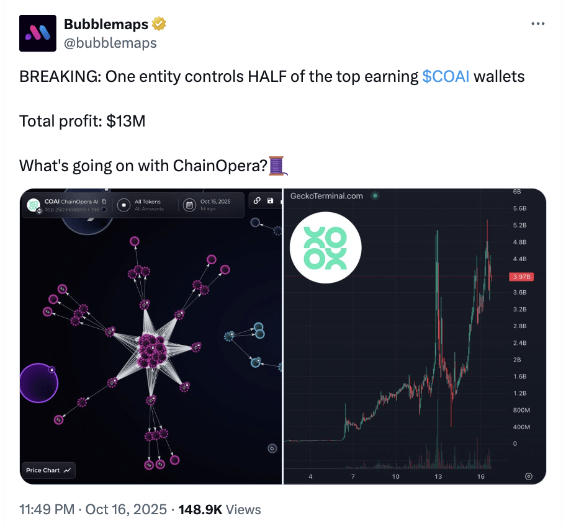Click the chart settings hexagon icon

pos(529,476)
